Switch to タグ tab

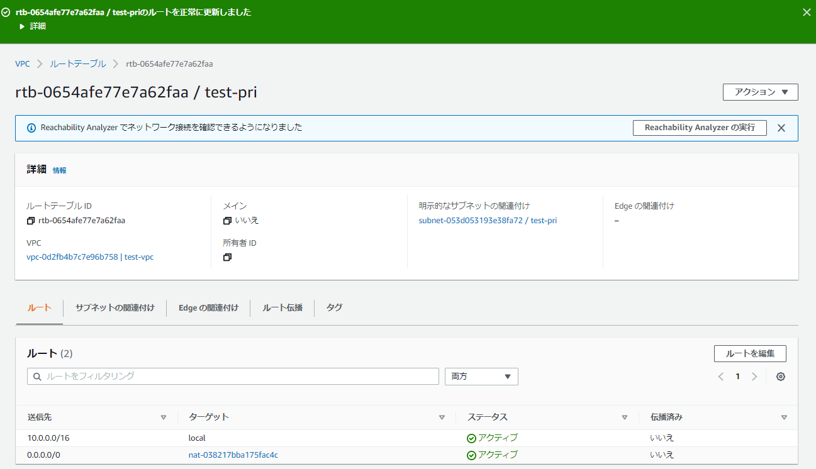334,308
